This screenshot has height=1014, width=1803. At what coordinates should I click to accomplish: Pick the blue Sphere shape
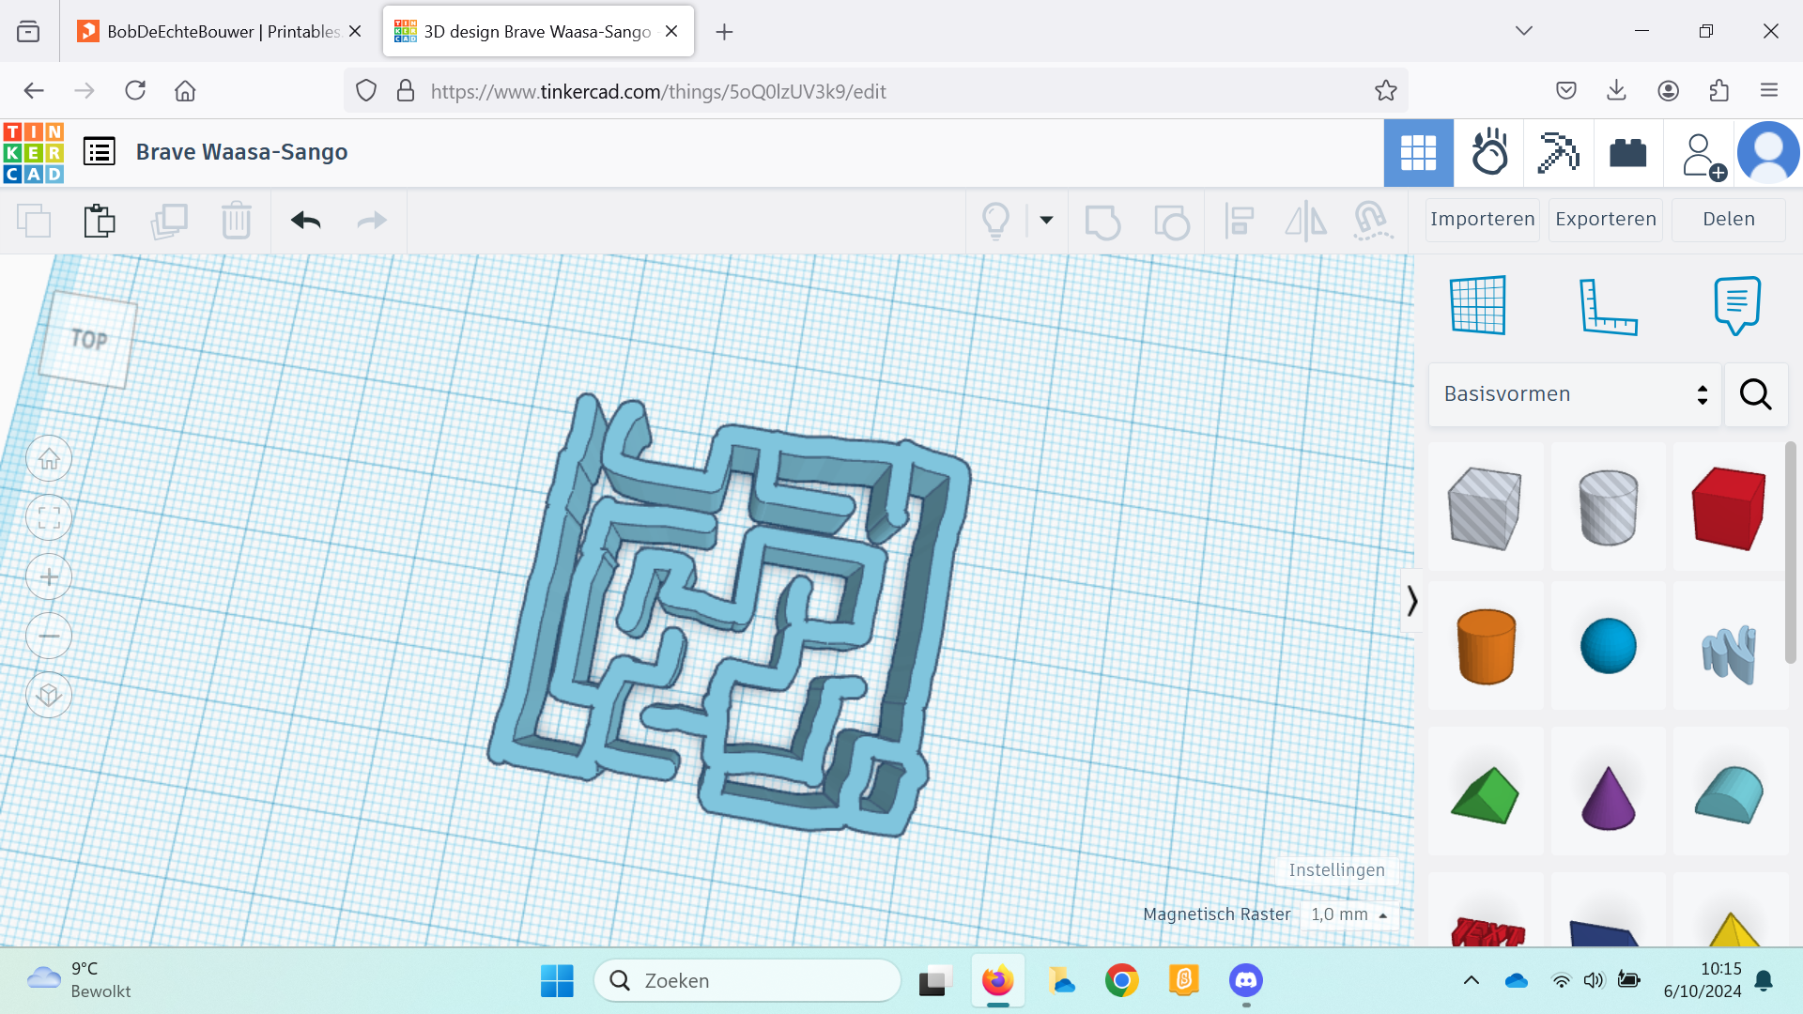pyautogui.click(x=1608, y=646)
